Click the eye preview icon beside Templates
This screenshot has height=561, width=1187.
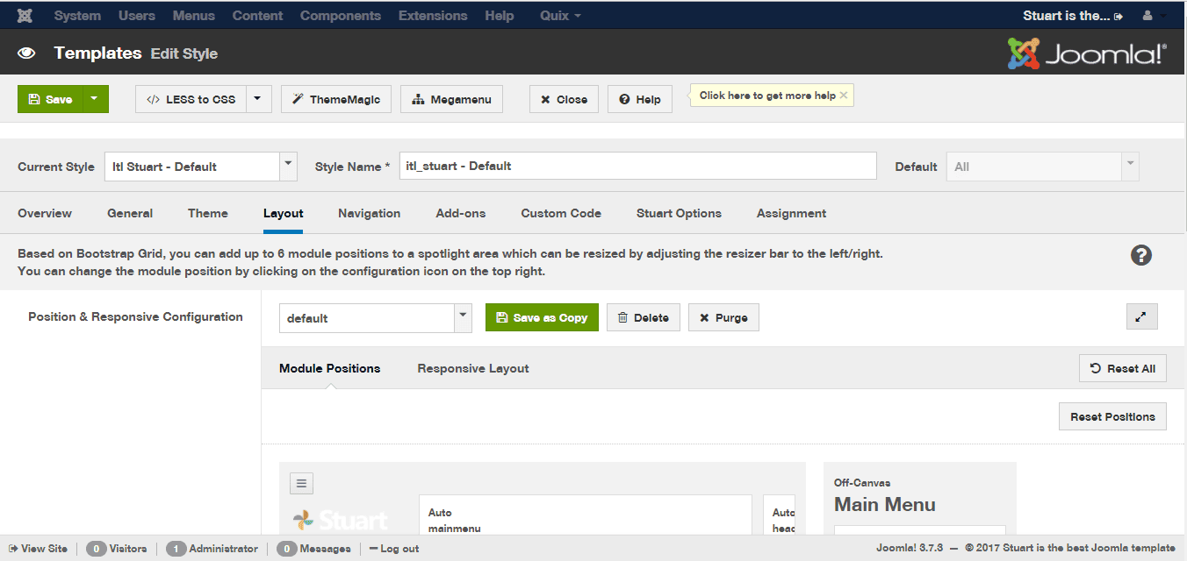click(x=26, y=53)
